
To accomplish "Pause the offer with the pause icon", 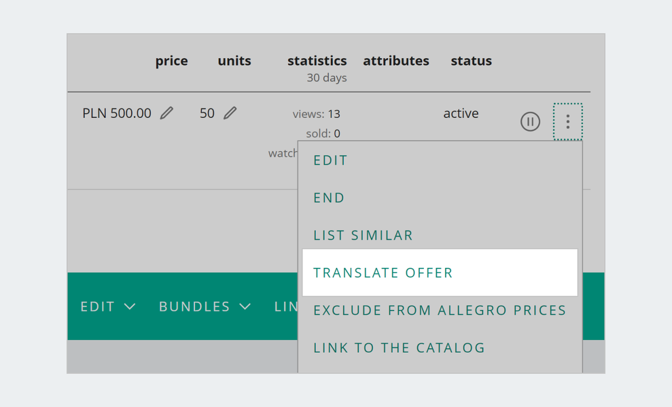I will [x=530, y=122].
